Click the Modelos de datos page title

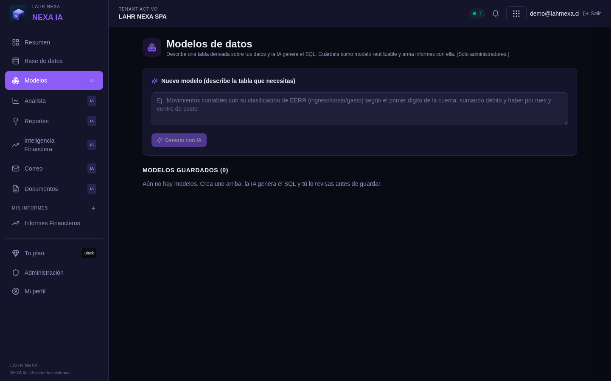[x=209, y=44]
